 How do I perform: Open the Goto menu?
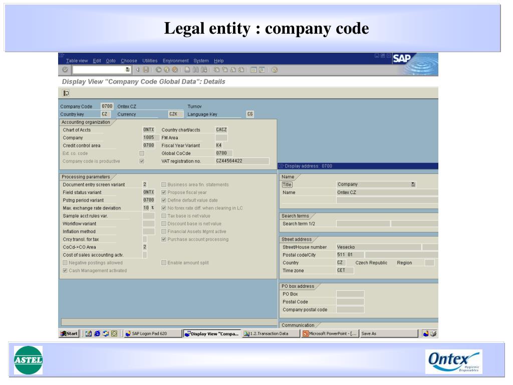(111, 61)
